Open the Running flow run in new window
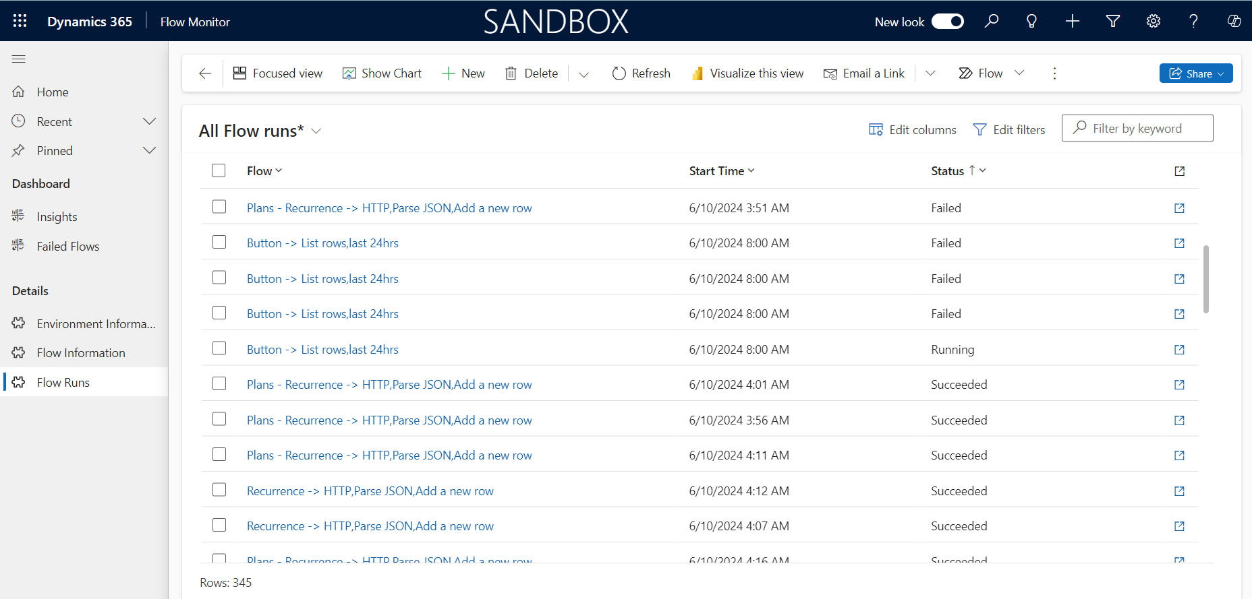 pos(1179,350)
